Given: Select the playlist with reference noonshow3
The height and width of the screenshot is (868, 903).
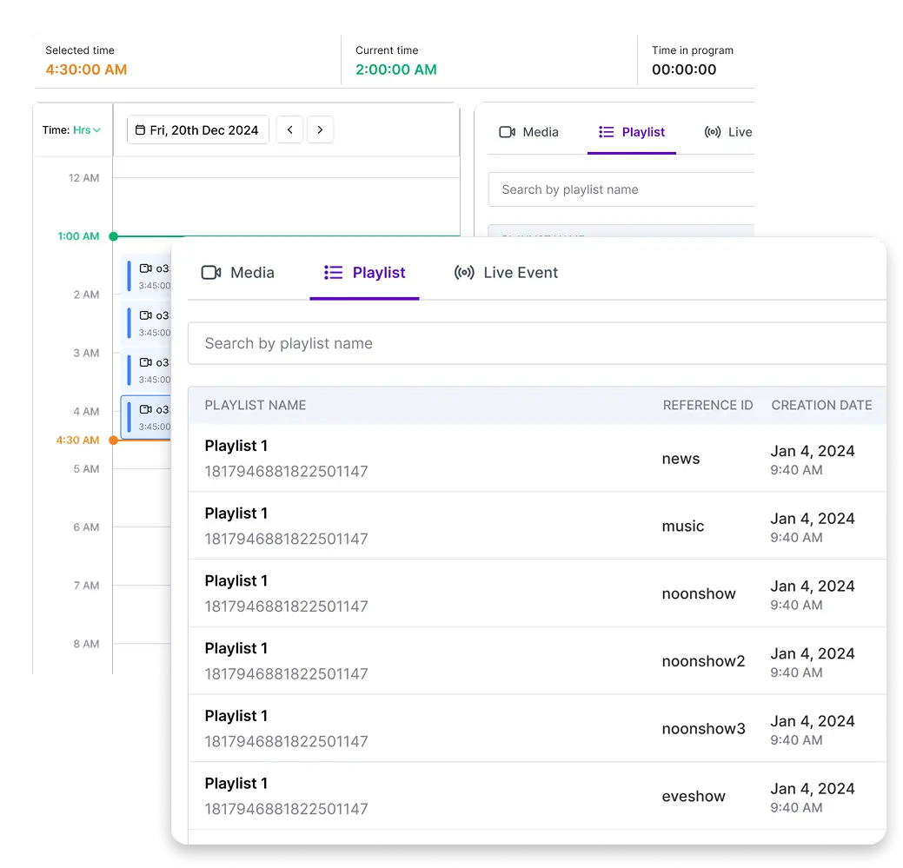Looking at the screenshot, I should (x=537, y=728).
